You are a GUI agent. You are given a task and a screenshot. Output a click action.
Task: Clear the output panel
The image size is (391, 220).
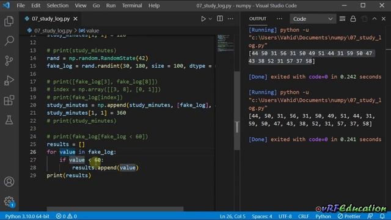coord(342,19)
